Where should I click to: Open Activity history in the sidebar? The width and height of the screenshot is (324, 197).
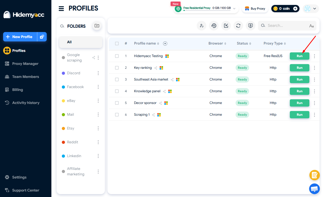22,103
